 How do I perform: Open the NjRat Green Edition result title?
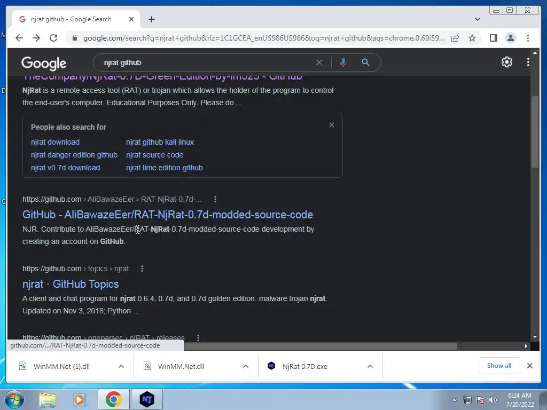(x=162, y=78)
